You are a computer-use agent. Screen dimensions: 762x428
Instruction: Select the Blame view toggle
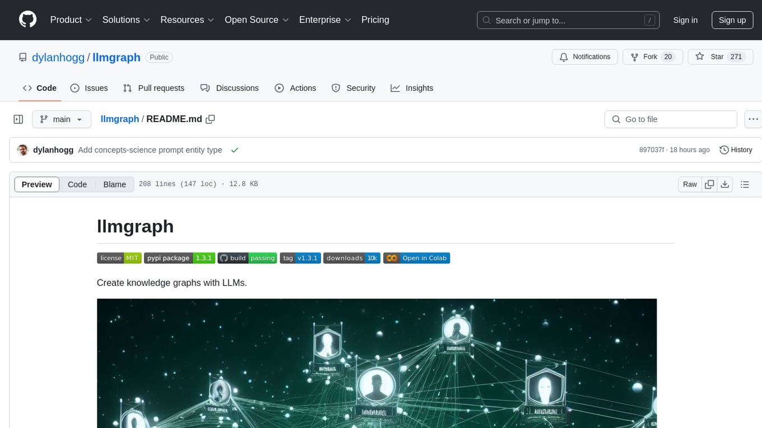(115, 184)
